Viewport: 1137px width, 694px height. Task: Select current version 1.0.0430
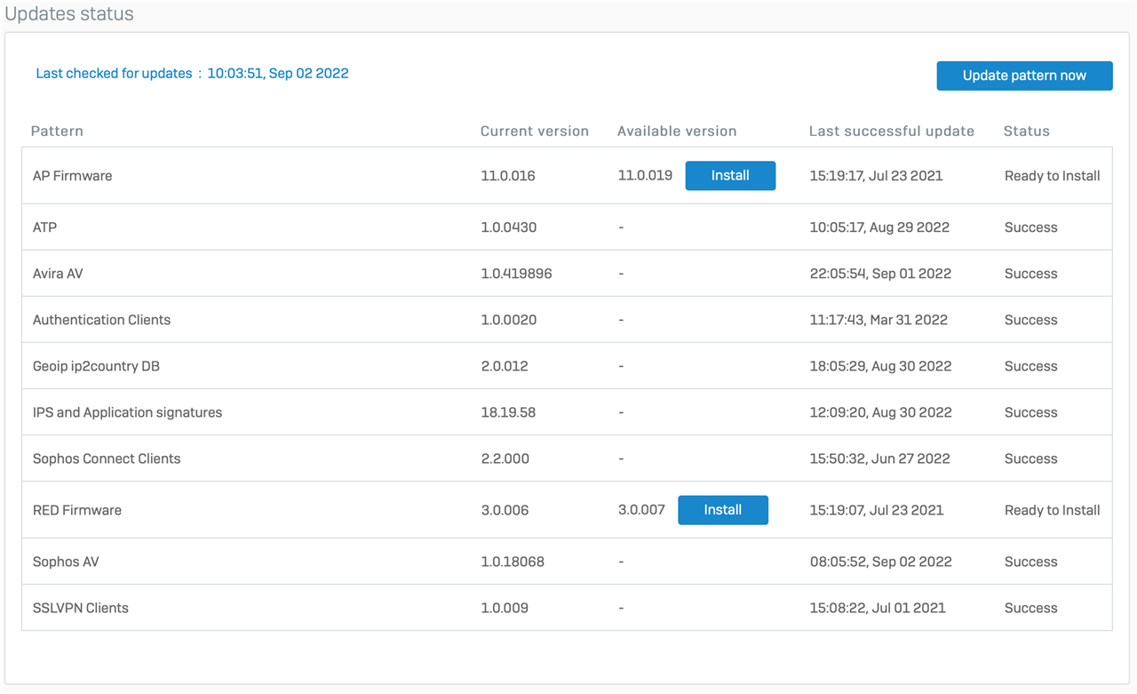point(509,227)
